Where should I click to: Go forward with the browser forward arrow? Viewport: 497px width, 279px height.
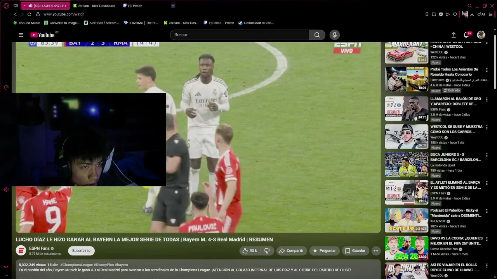[x=22, y=14]
